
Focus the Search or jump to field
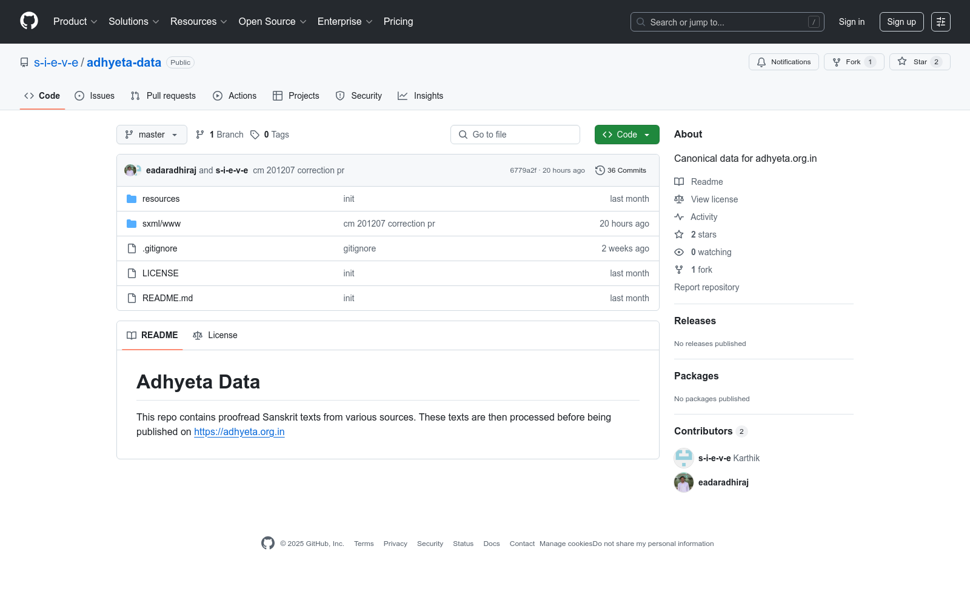click(x=727, y=22)
